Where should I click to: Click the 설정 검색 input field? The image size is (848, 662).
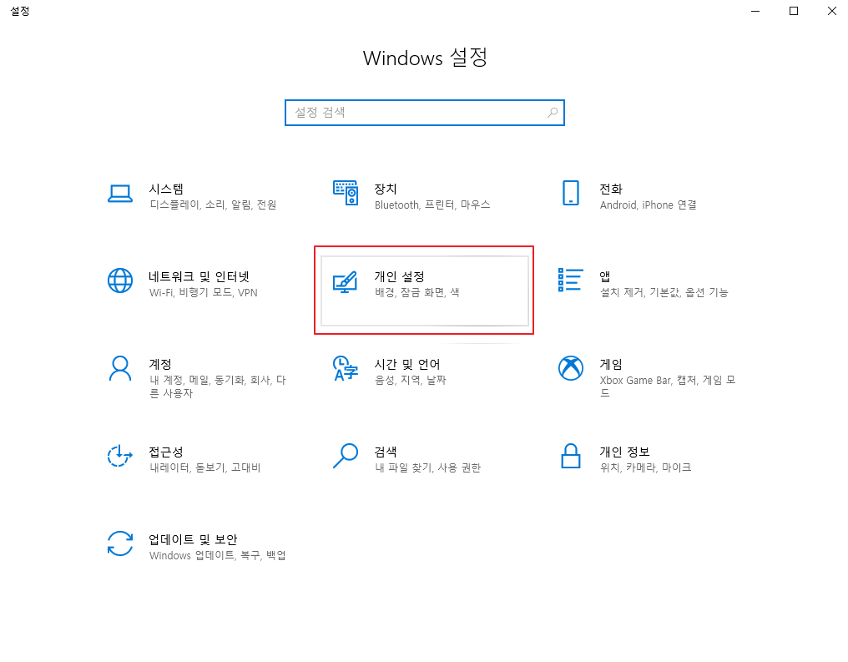pos(425,113)
